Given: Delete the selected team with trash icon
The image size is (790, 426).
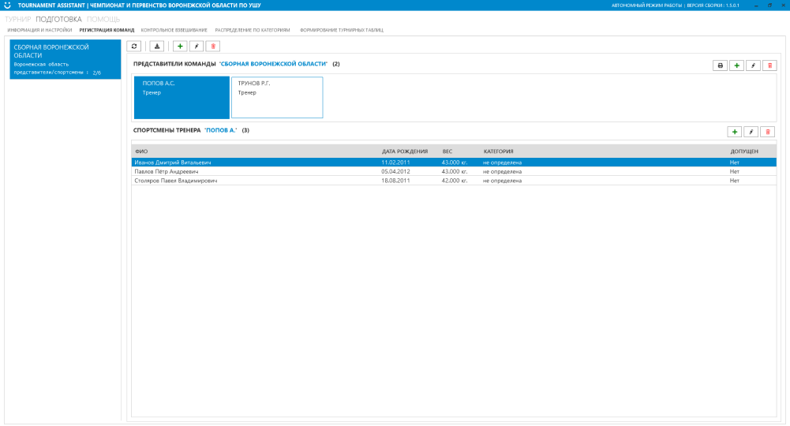Looking at the screenshot, I should (213, 47).
